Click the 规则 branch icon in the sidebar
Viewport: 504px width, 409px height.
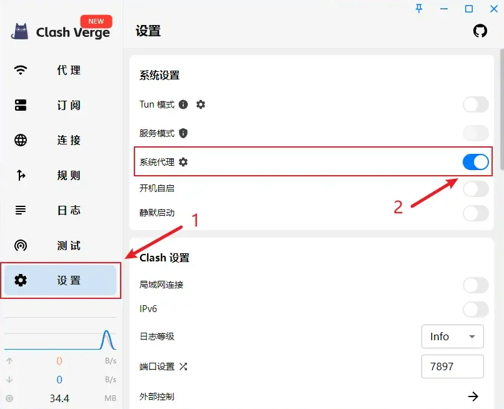[21, 175]
